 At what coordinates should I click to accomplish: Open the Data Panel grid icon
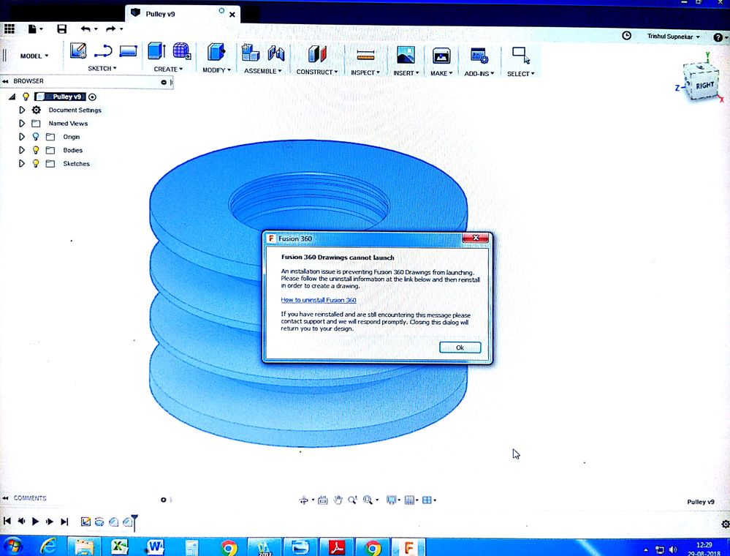[x=9, y=29]
